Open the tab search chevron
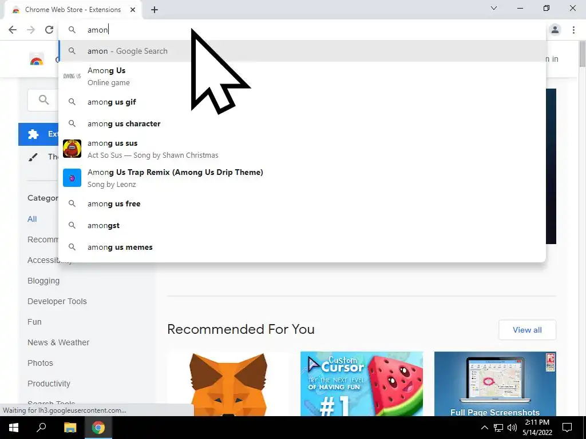The width and height of the screenshot is (586, 439). 494,8
